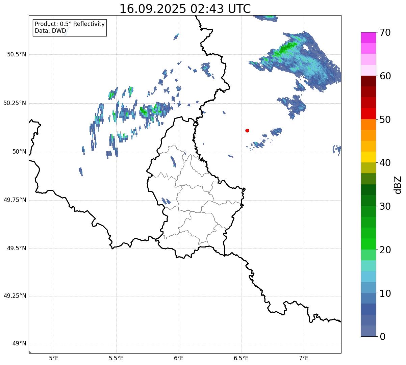406x365 pixels.
Task: Click the title text 16.09.2025 02:43 UTC
Action: 185,9
